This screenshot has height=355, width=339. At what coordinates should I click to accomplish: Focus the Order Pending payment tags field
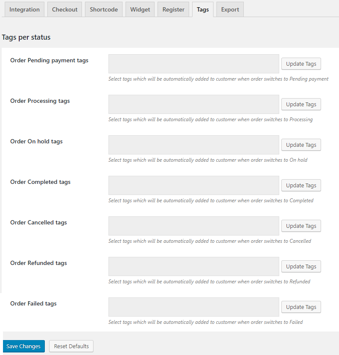[193, 64]
